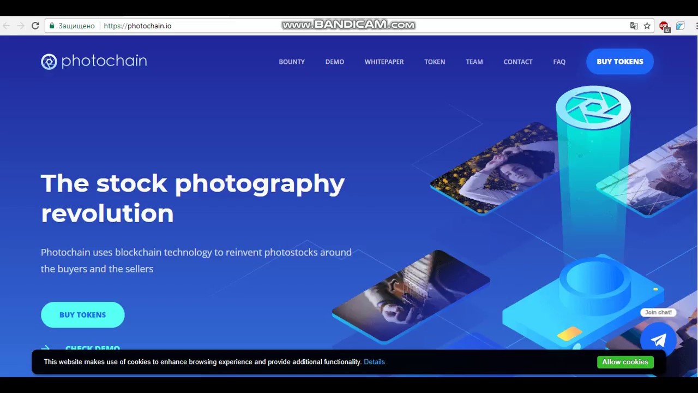Image resolution: width=698 pixels, height=393 pixels.
Task: Go to the CONTACT section
Action: pos(518,62)
